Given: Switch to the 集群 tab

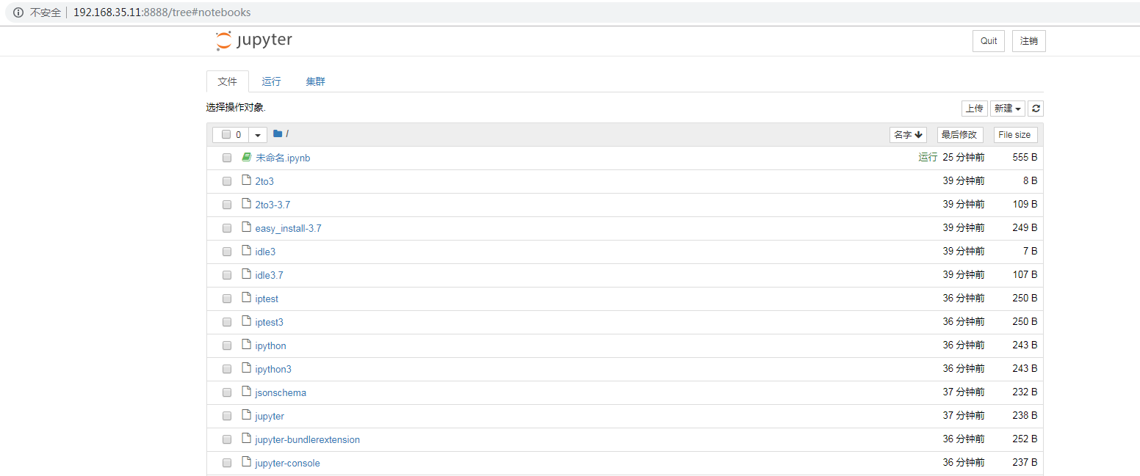Looking at the screenshot, I should pyautogui.click(x=315, y=81).
